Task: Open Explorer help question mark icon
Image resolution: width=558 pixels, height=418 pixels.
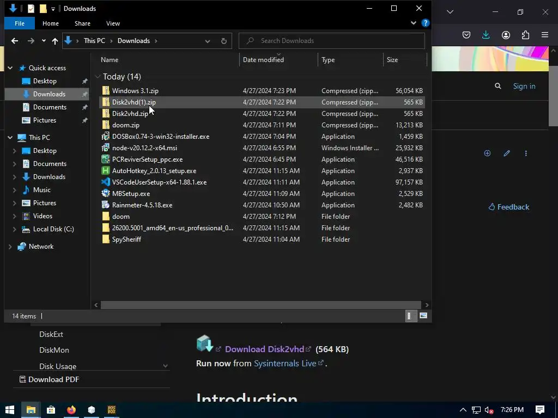Action: coord(425,23)
